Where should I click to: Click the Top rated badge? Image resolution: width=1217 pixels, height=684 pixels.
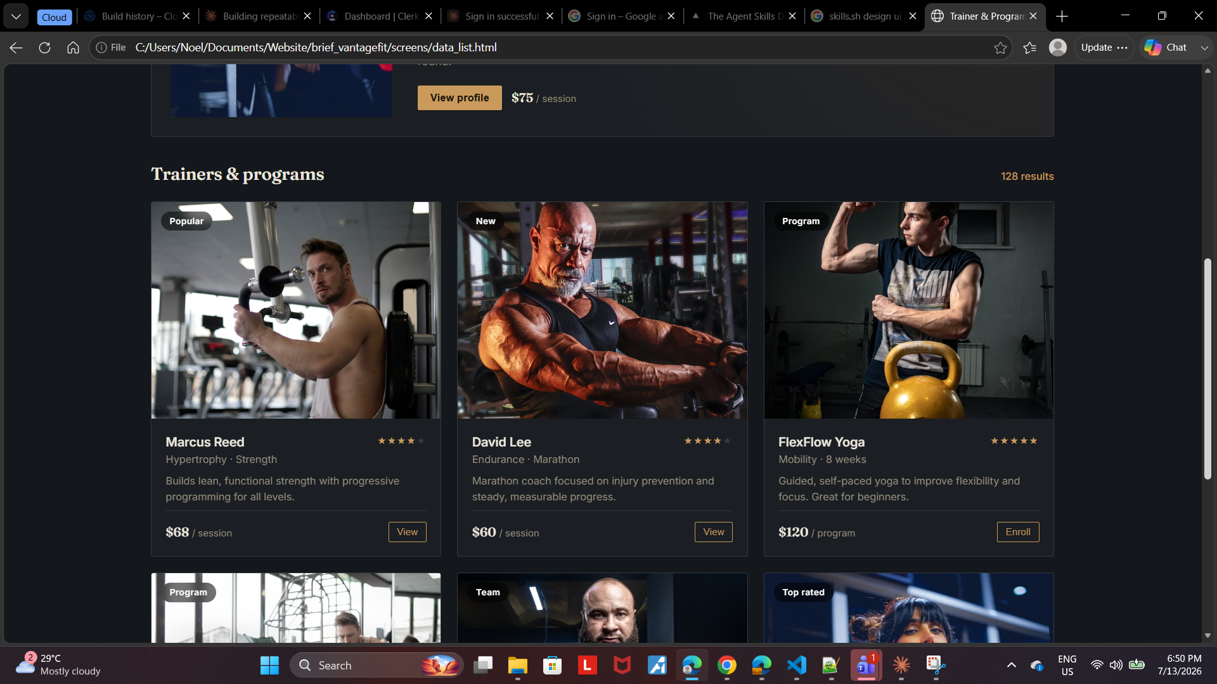tap(803, 592)
